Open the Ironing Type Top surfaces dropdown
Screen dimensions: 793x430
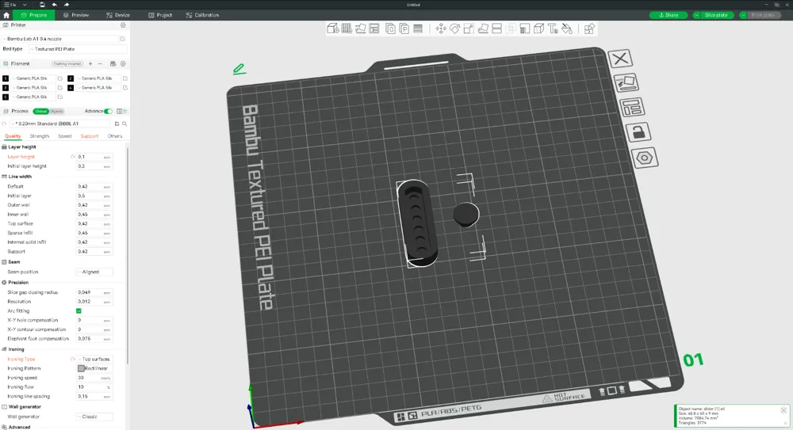[94, 360]
